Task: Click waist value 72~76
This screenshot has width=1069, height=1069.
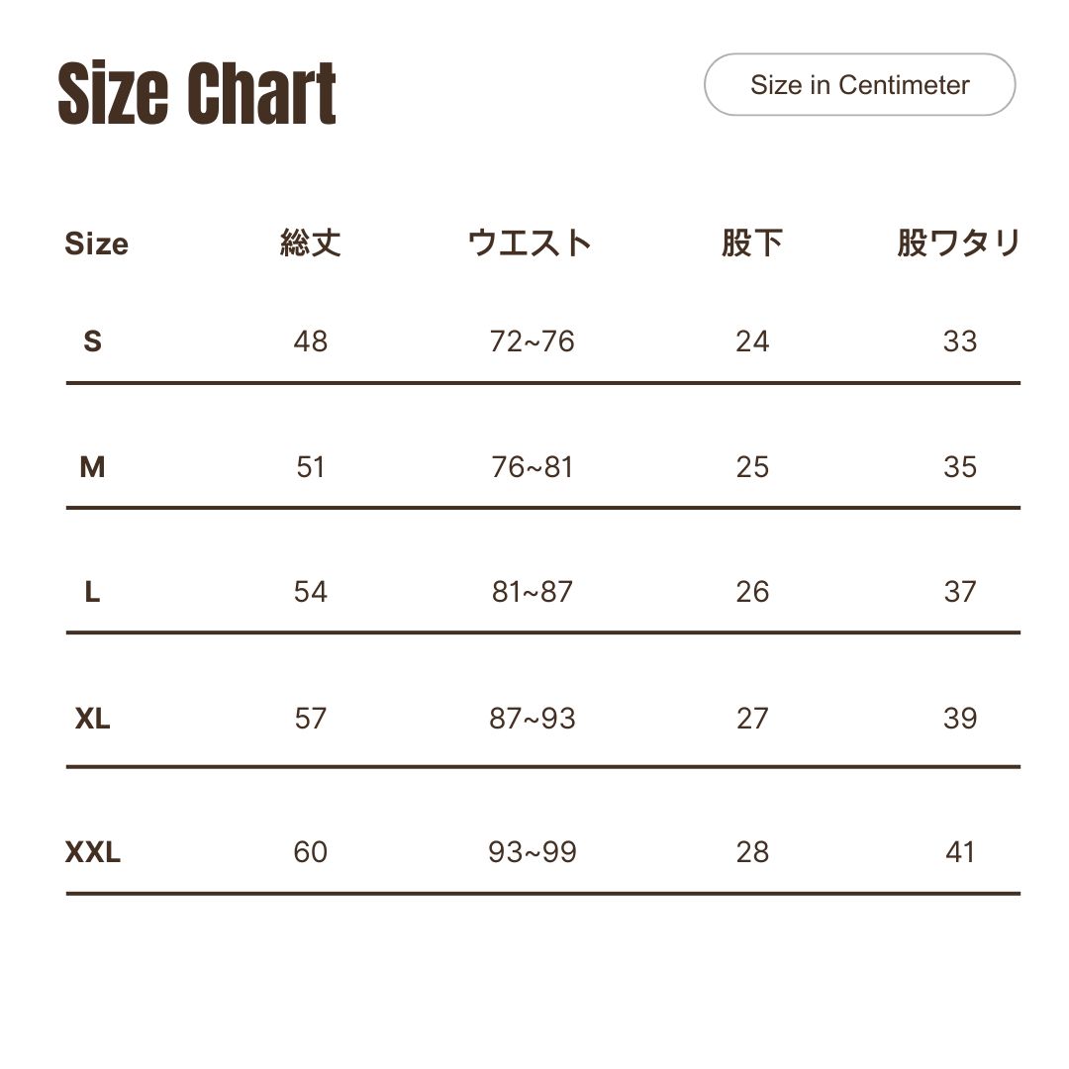Action: (x=532, y=340)
